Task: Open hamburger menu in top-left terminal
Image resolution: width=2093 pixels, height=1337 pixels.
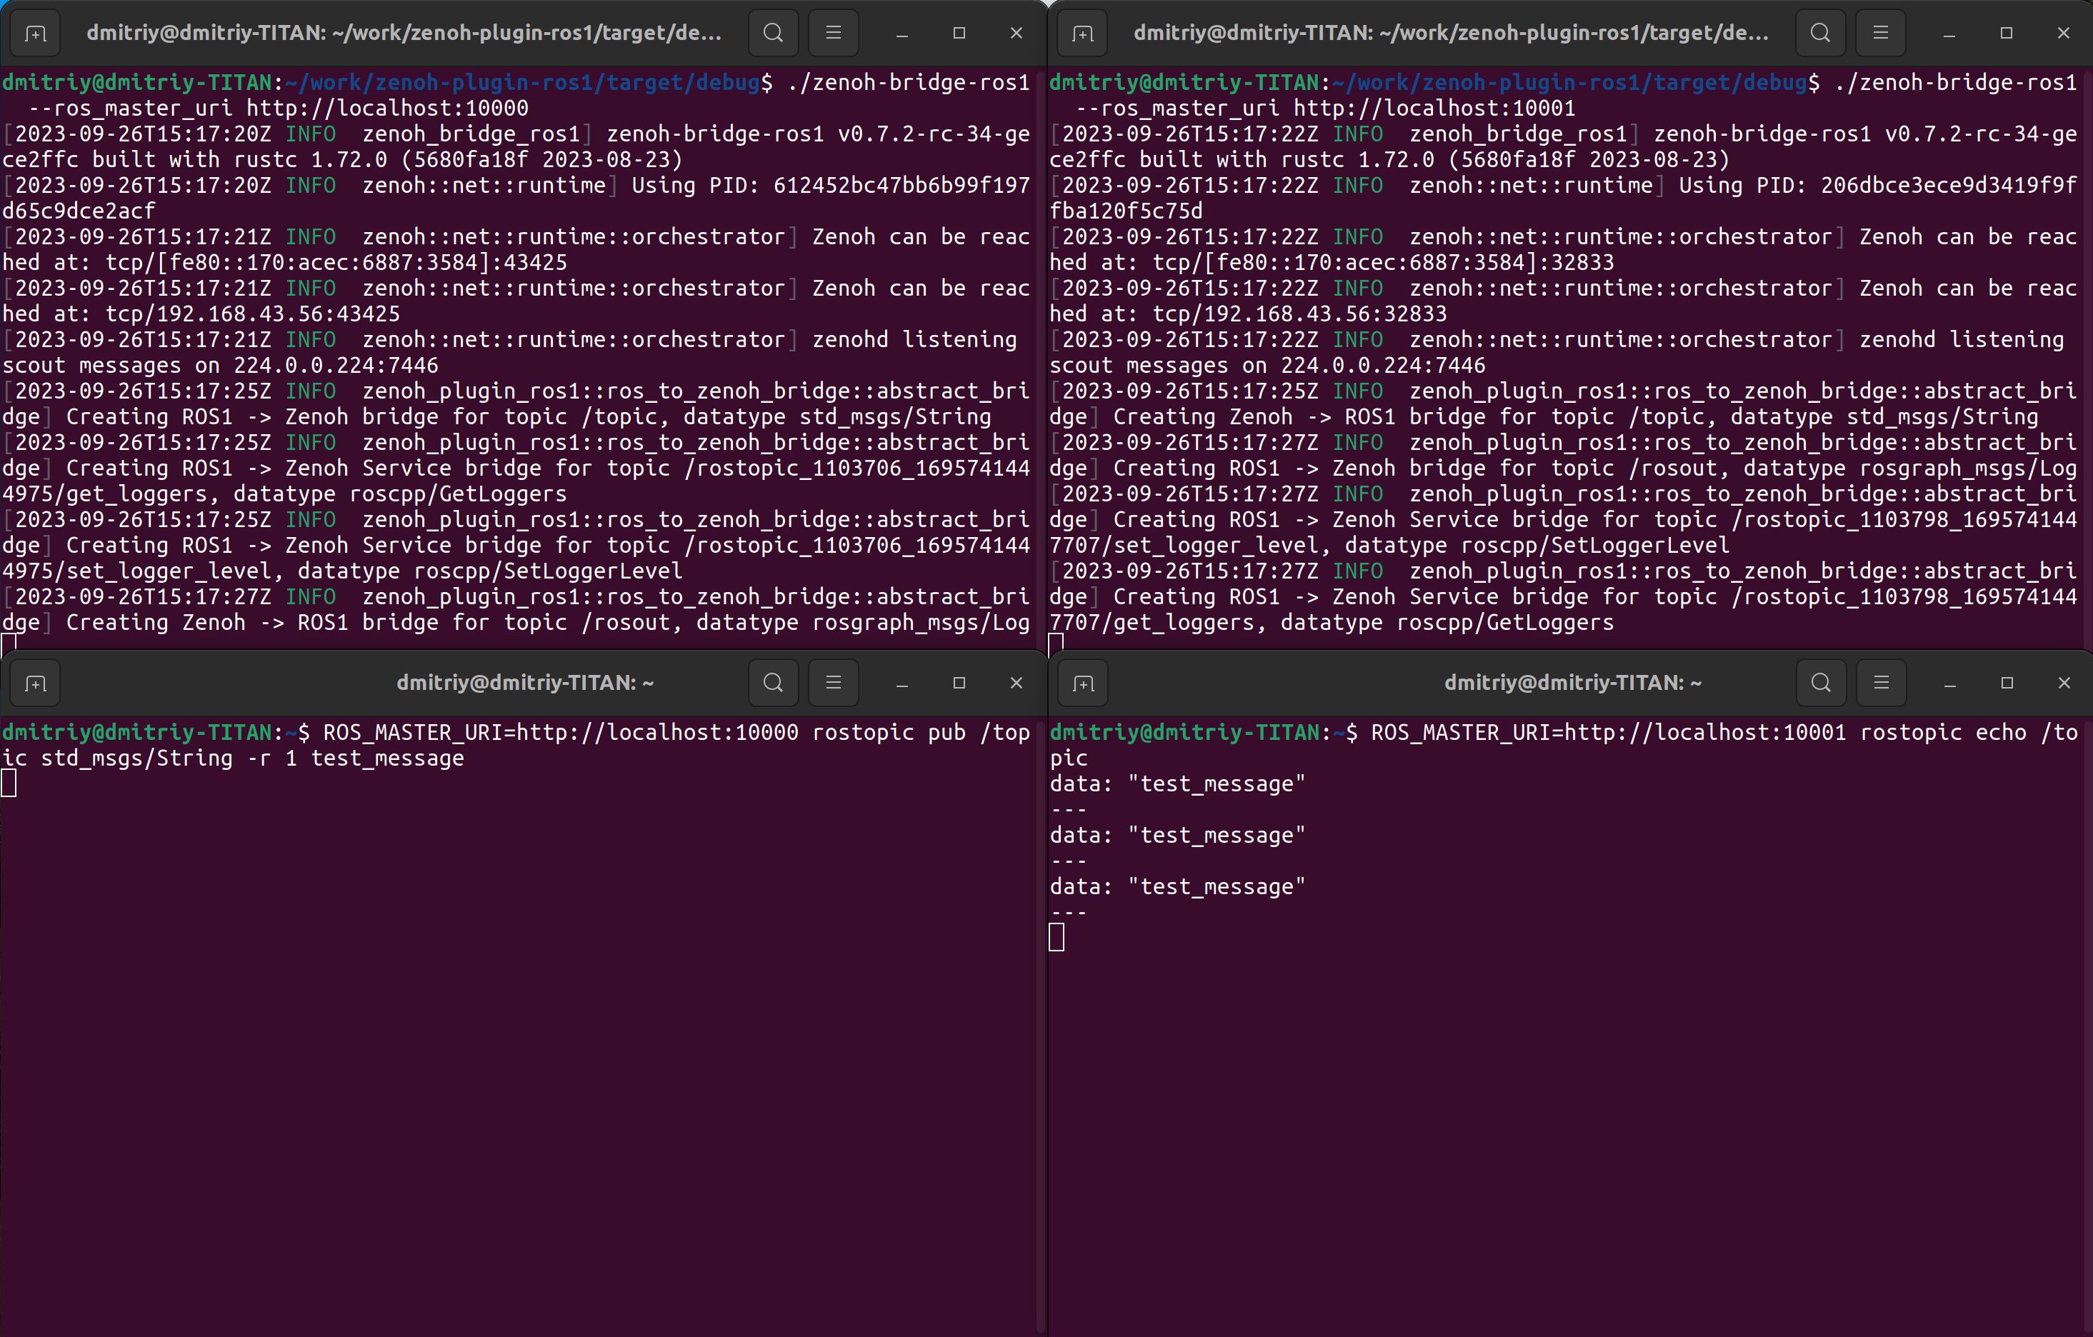Action: coord(833,34)
